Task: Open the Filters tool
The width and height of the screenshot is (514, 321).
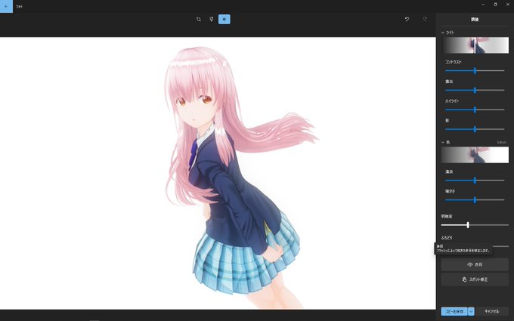Action: pos(212,20)
